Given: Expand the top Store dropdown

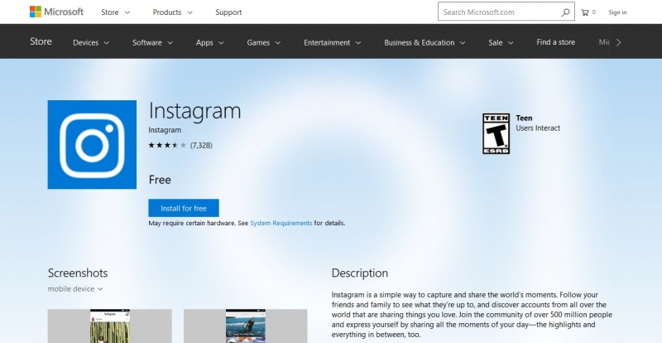Looking at the screenshot, I should 115,12.
